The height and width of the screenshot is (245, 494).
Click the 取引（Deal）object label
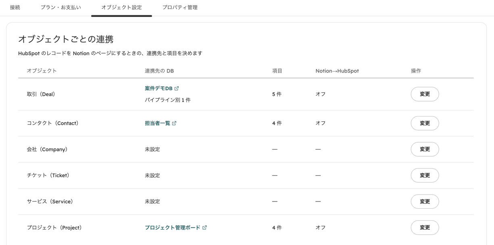click(x=41, y=94)
